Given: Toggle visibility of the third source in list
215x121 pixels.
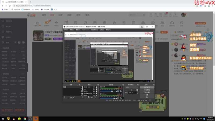Looking at the screenshot, I should [94, 91].
